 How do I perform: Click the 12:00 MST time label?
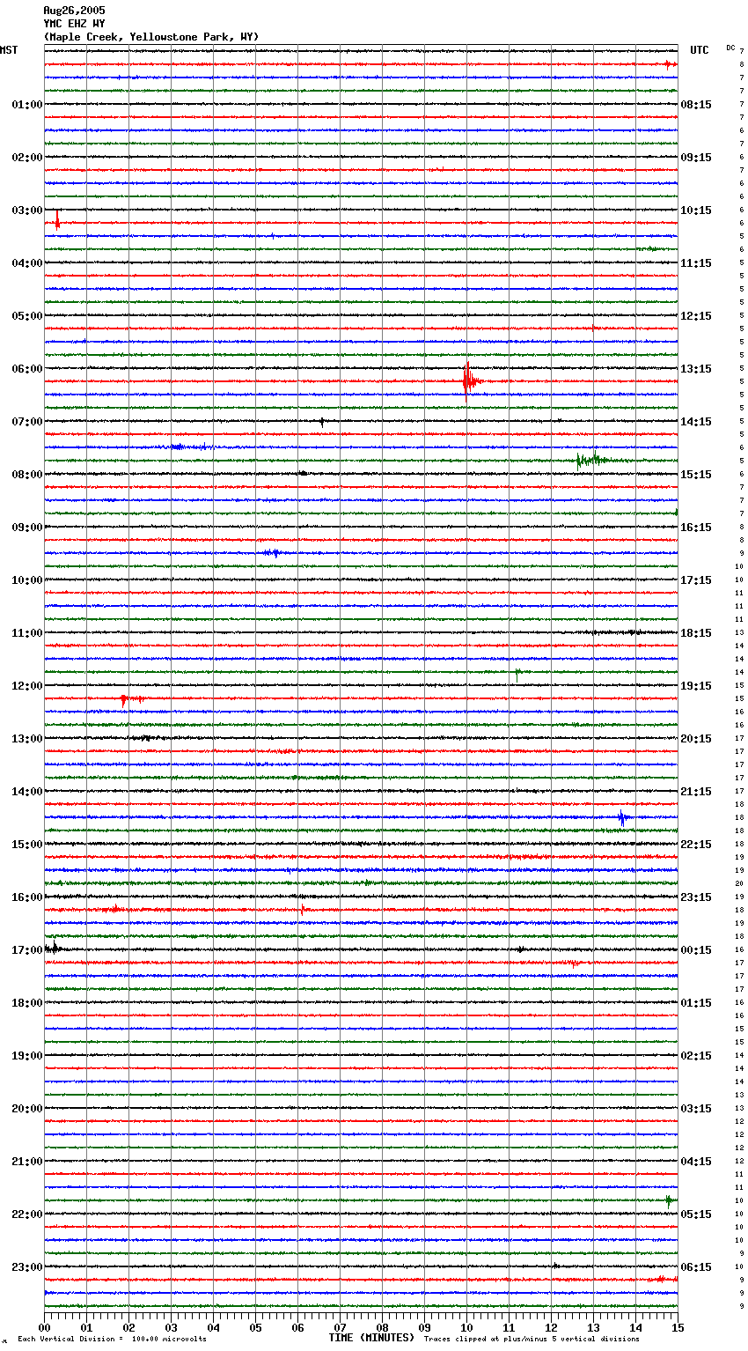(27, 686)
